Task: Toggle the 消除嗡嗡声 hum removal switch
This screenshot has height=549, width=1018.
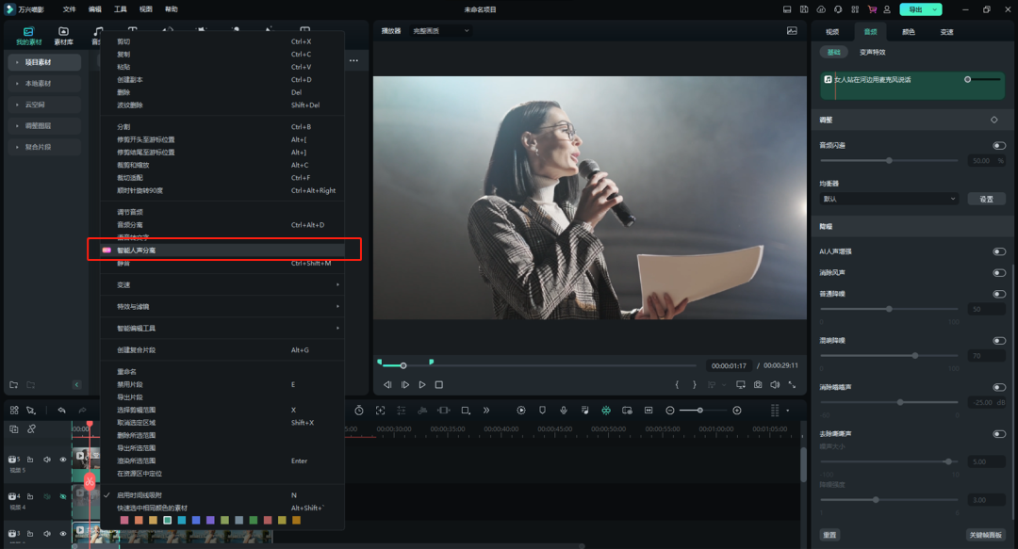Action: [x=999, y=387]
